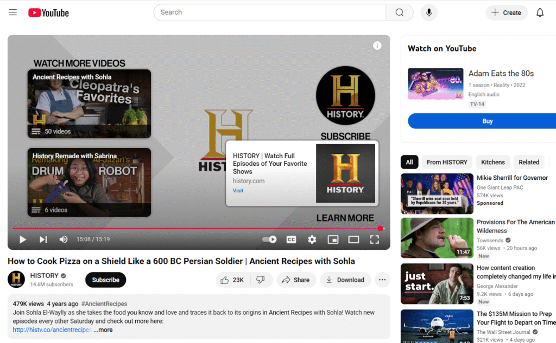The image size is (556, 343).
Task: Switch to miniplayer mode
Action: click(x=333, y=240)
